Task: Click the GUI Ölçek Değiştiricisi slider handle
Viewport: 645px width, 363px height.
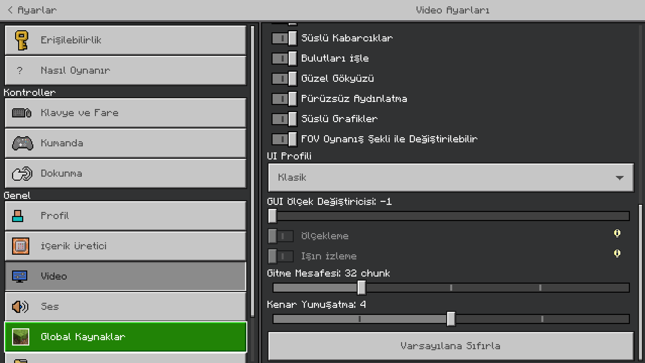Action: pyautogui.click(x=273, y=216)
